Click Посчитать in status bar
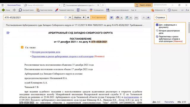Screen dimensions: 190x107 click(x=169, y=102)
